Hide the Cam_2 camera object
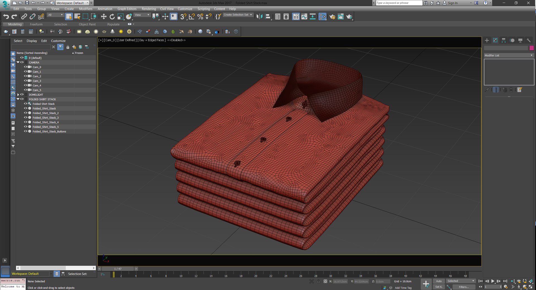This screenshot has width=536, height=290. click(x=25, y=76)
